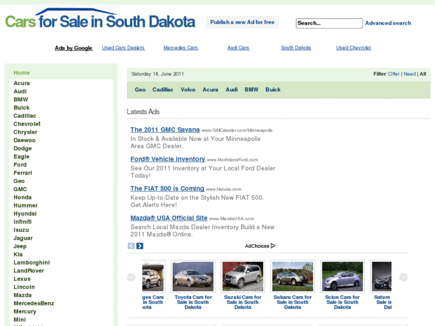Select Infiniti in sidebar
Viewport: 435px width, 326px height.
pyautogui.click(x=23, y=222)
